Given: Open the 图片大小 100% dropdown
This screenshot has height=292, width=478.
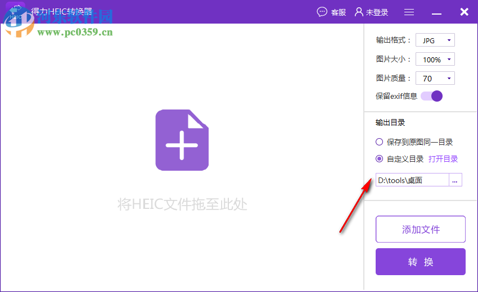Looking at the screenshot, I should [x=435, y=60].
